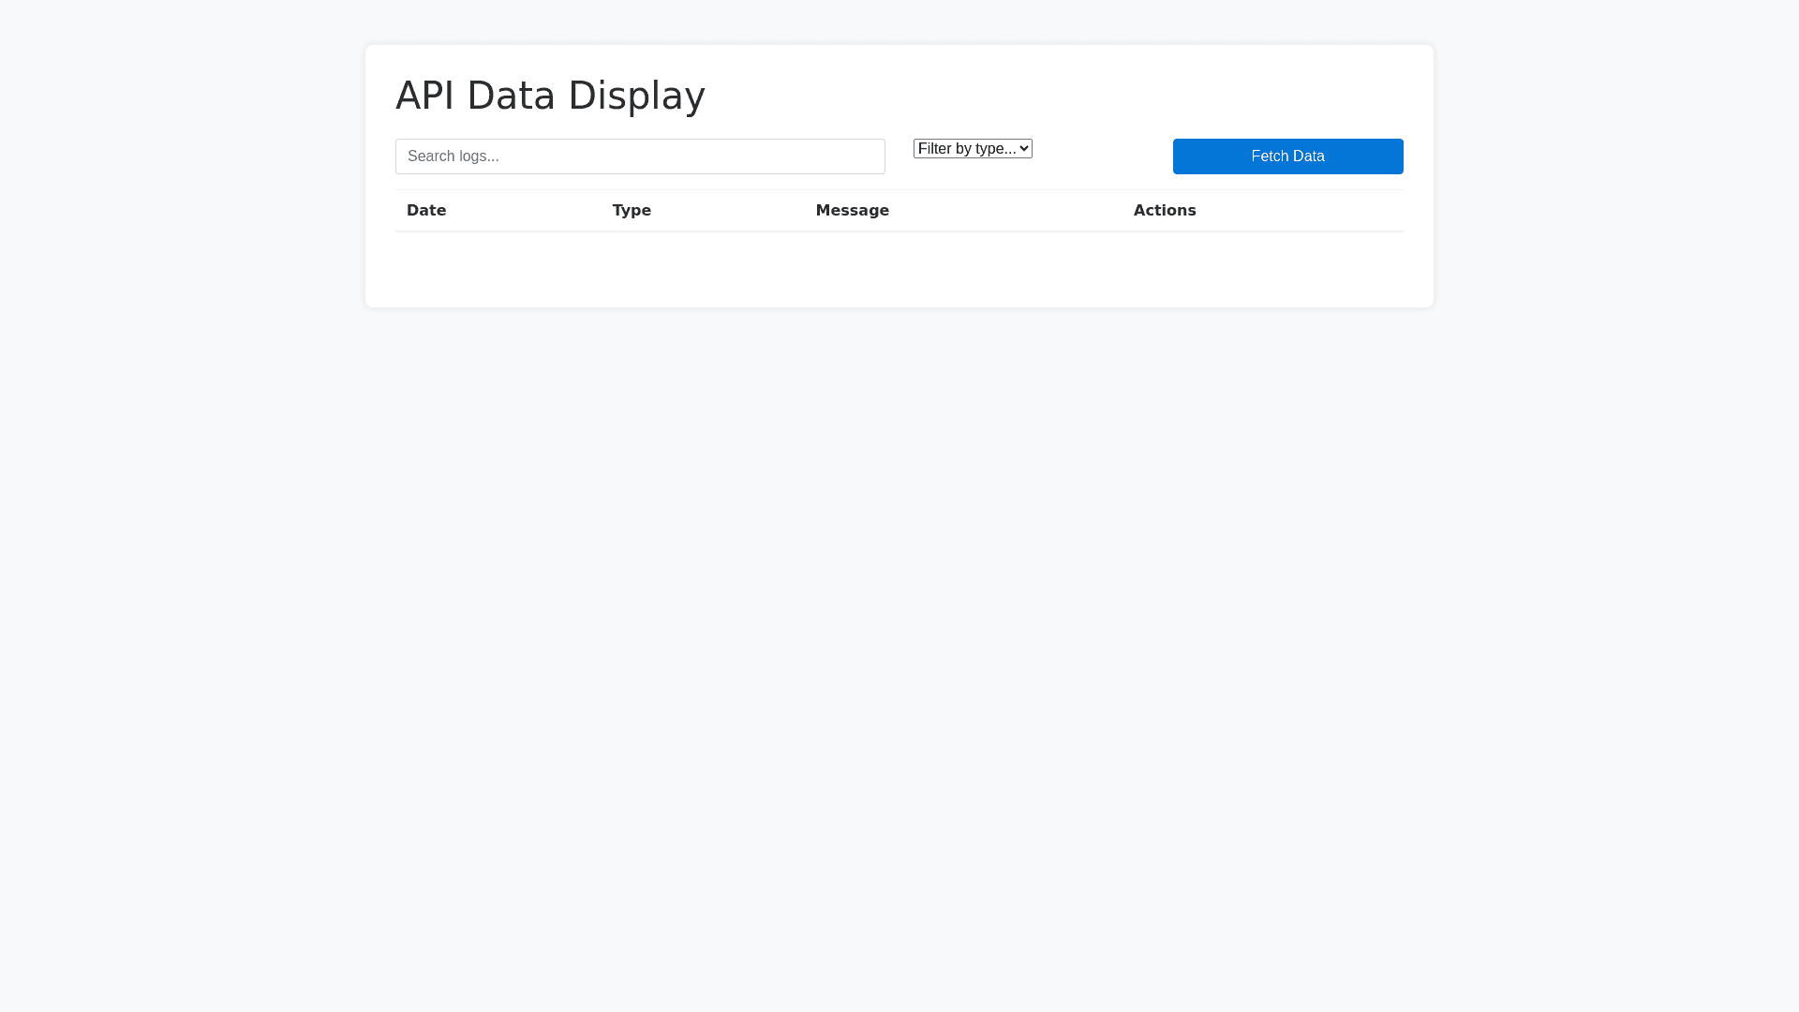The image size is (1799, 1012).
Task: Click the Actions column header
Action: (1165, 211)
